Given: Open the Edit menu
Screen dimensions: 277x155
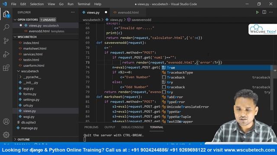Looking at the screenshot, I should [23, 4].
